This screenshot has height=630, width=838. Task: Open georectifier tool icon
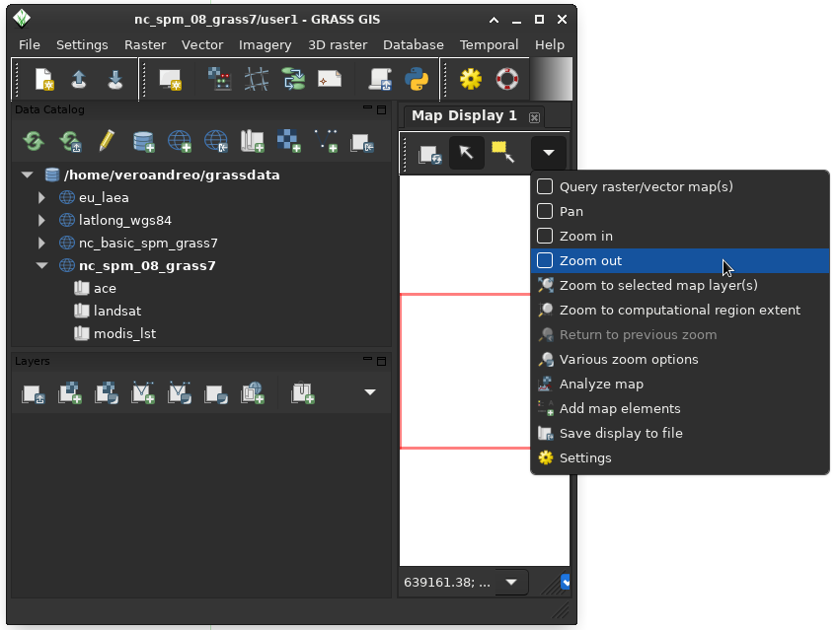click(257, 80)
